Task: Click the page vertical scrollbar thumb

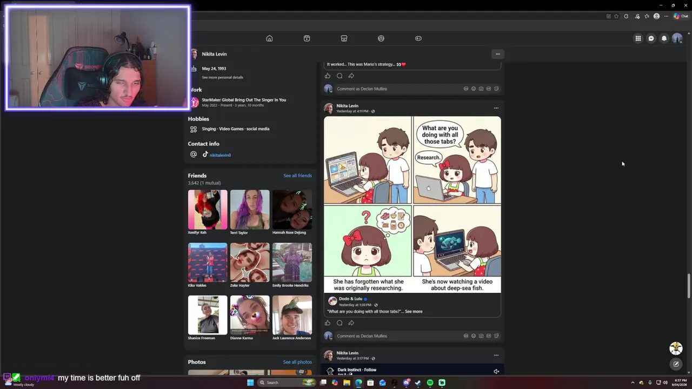Action: pos(689,286)
